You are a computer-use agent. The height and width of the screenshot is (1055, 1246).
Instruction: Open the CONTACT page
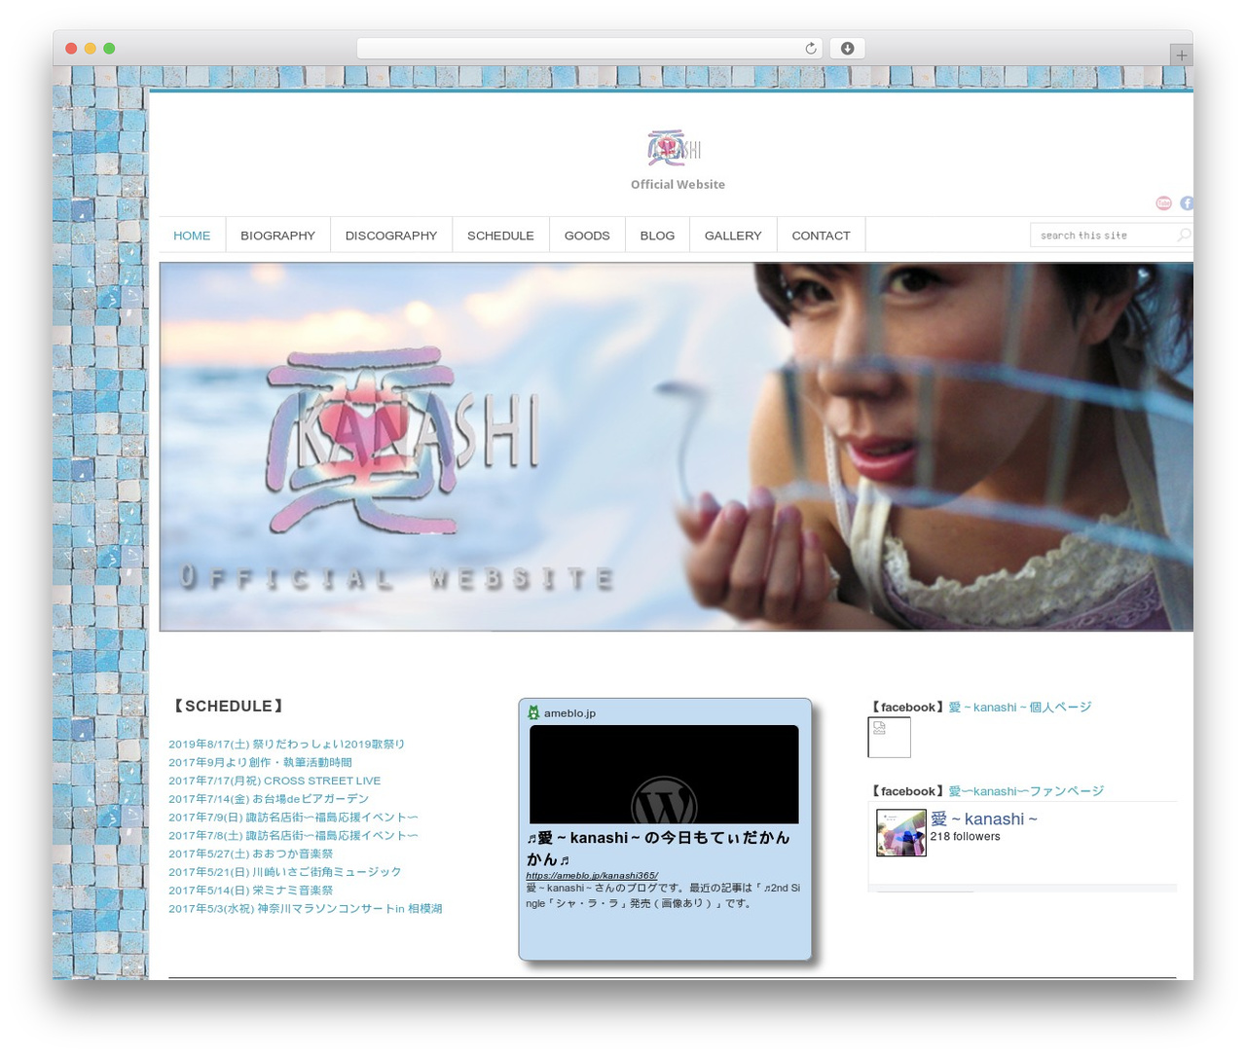(821, 236)
